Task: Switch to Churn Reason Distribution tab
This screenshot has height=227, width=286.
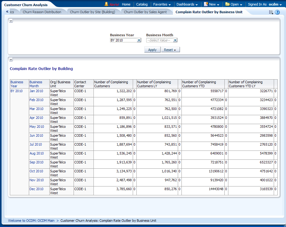Action: pyautogui.click(x=42, y=12)
